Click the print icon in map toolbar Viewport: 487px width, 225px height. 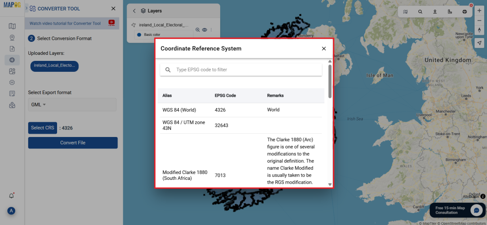tap(465, 12)
